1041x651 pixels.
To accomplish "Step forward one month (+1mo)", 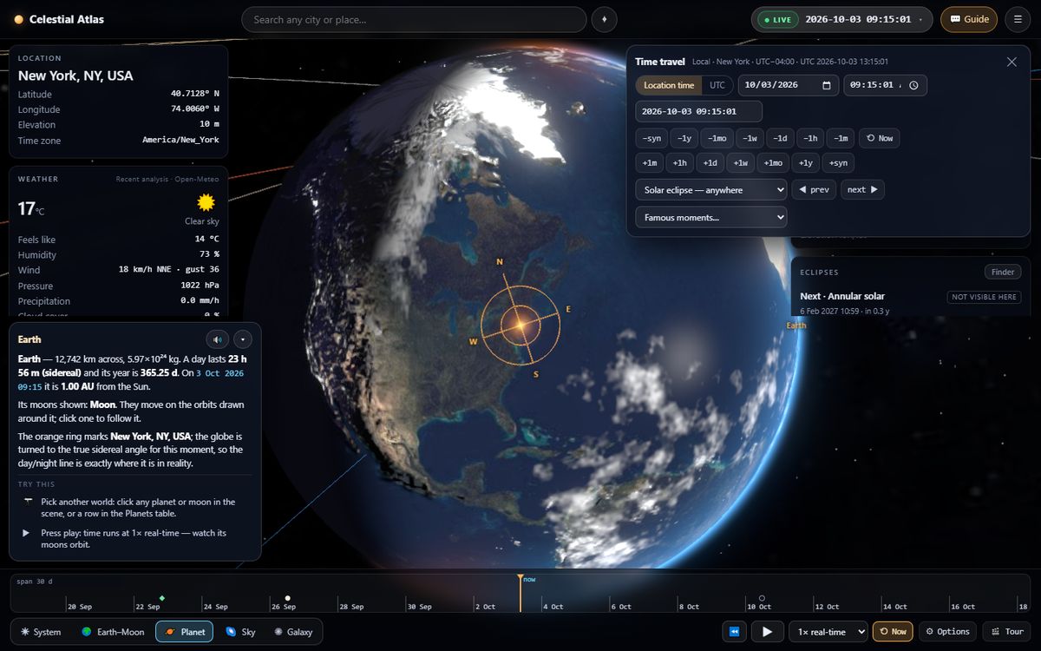I will (773, 162).
